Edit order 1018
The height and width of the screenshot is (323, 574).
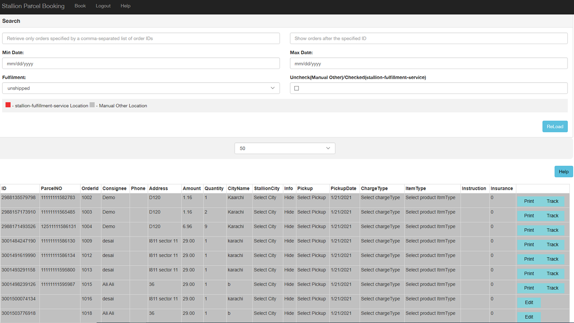point(529,317)
